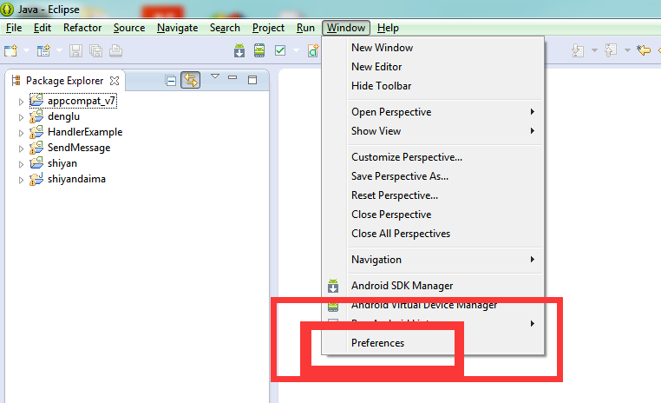Open the Help menu
Image resolution: width=661 pixels, height=403 pixels.
[x=388, y=28]
